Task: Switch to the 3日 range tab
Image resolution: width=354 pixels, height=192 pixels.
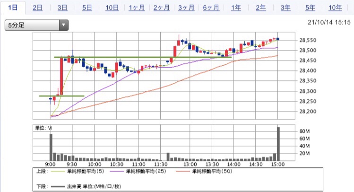Action: (62, 8)
